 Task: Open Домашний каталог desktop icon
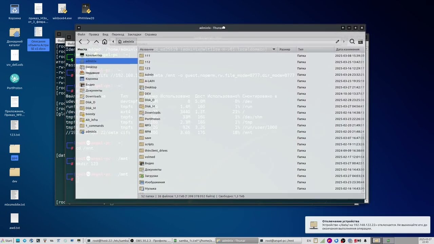tap(15, 37)
